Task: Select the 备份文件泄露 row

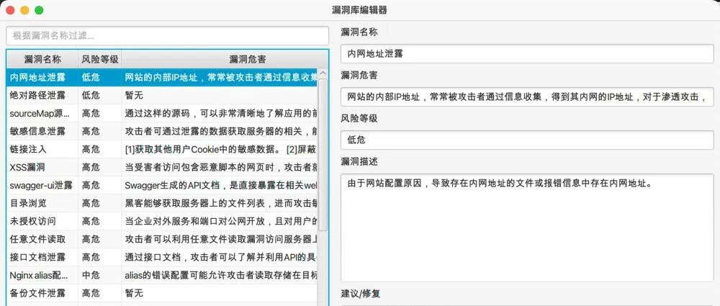Action: pos(161,293)
